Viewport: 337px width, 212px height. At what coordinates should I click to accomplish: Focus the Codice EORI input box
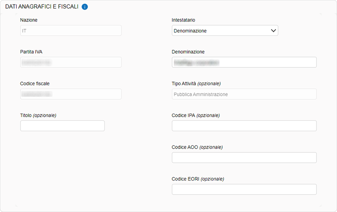(x=244, y=189)
